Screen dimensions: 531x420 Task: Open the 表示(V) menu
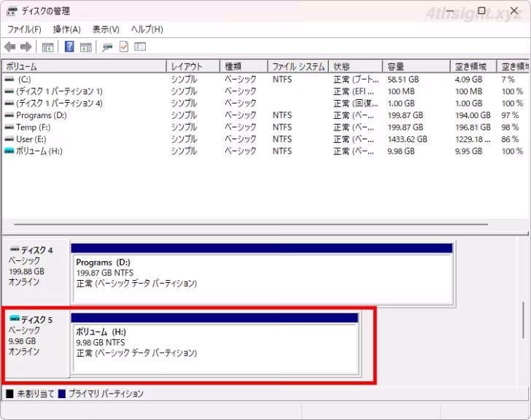(106, 29)
